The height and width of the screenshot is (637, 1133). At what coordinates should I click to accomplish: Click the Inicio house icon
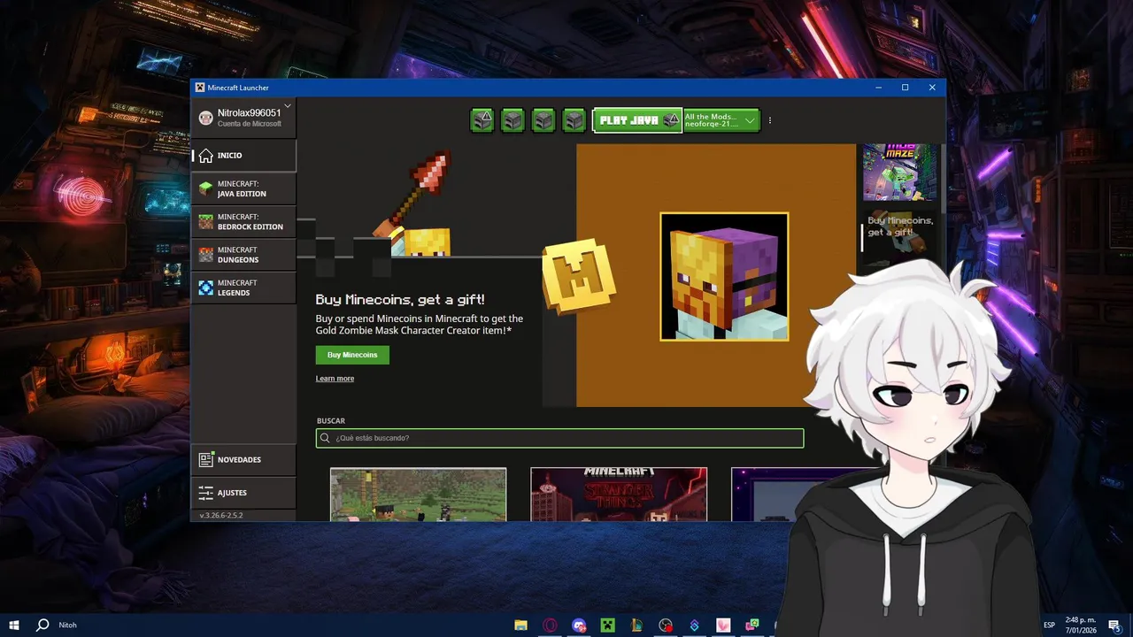[205, 156]
